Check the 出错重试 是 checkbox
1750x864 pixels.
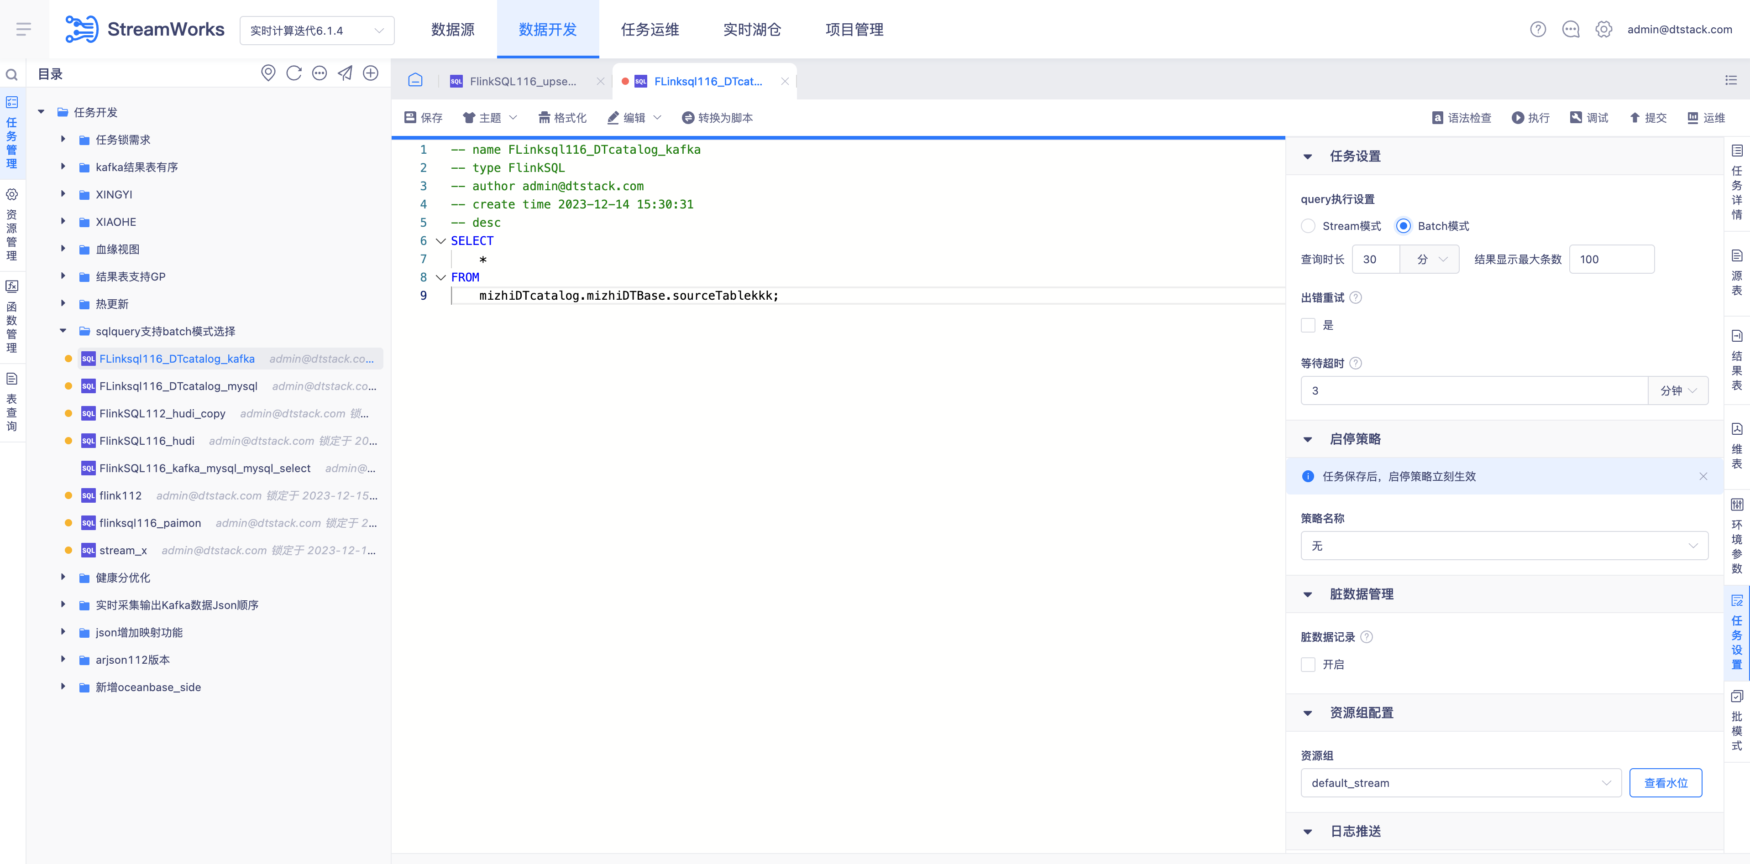(x=1308, y=325)
